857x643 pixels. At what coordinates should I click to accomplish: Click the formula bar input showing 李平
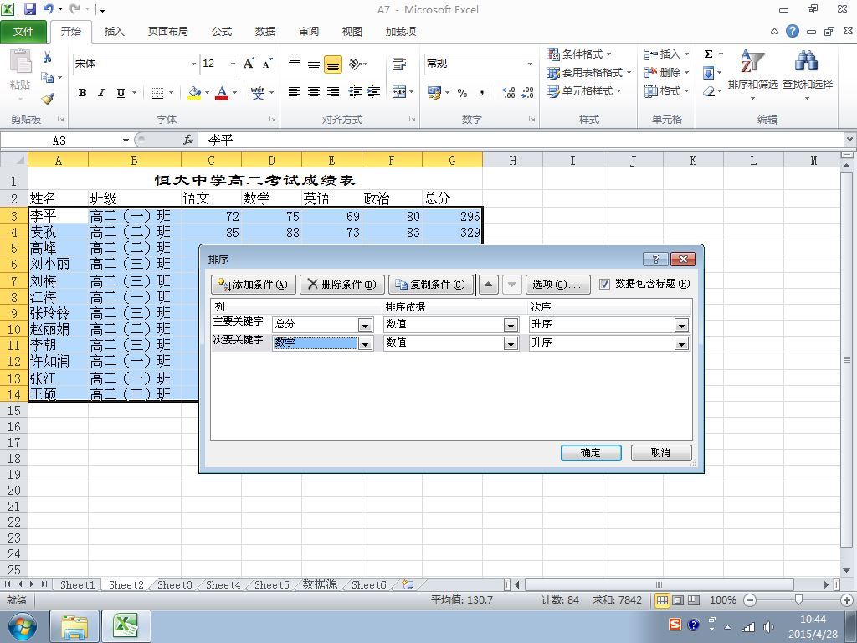[519, 141]
